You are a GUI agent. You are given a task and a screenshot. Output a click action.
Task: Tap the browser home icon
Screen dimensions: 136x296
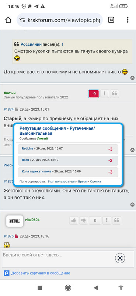pyautogui.click(x=8, y=20)
